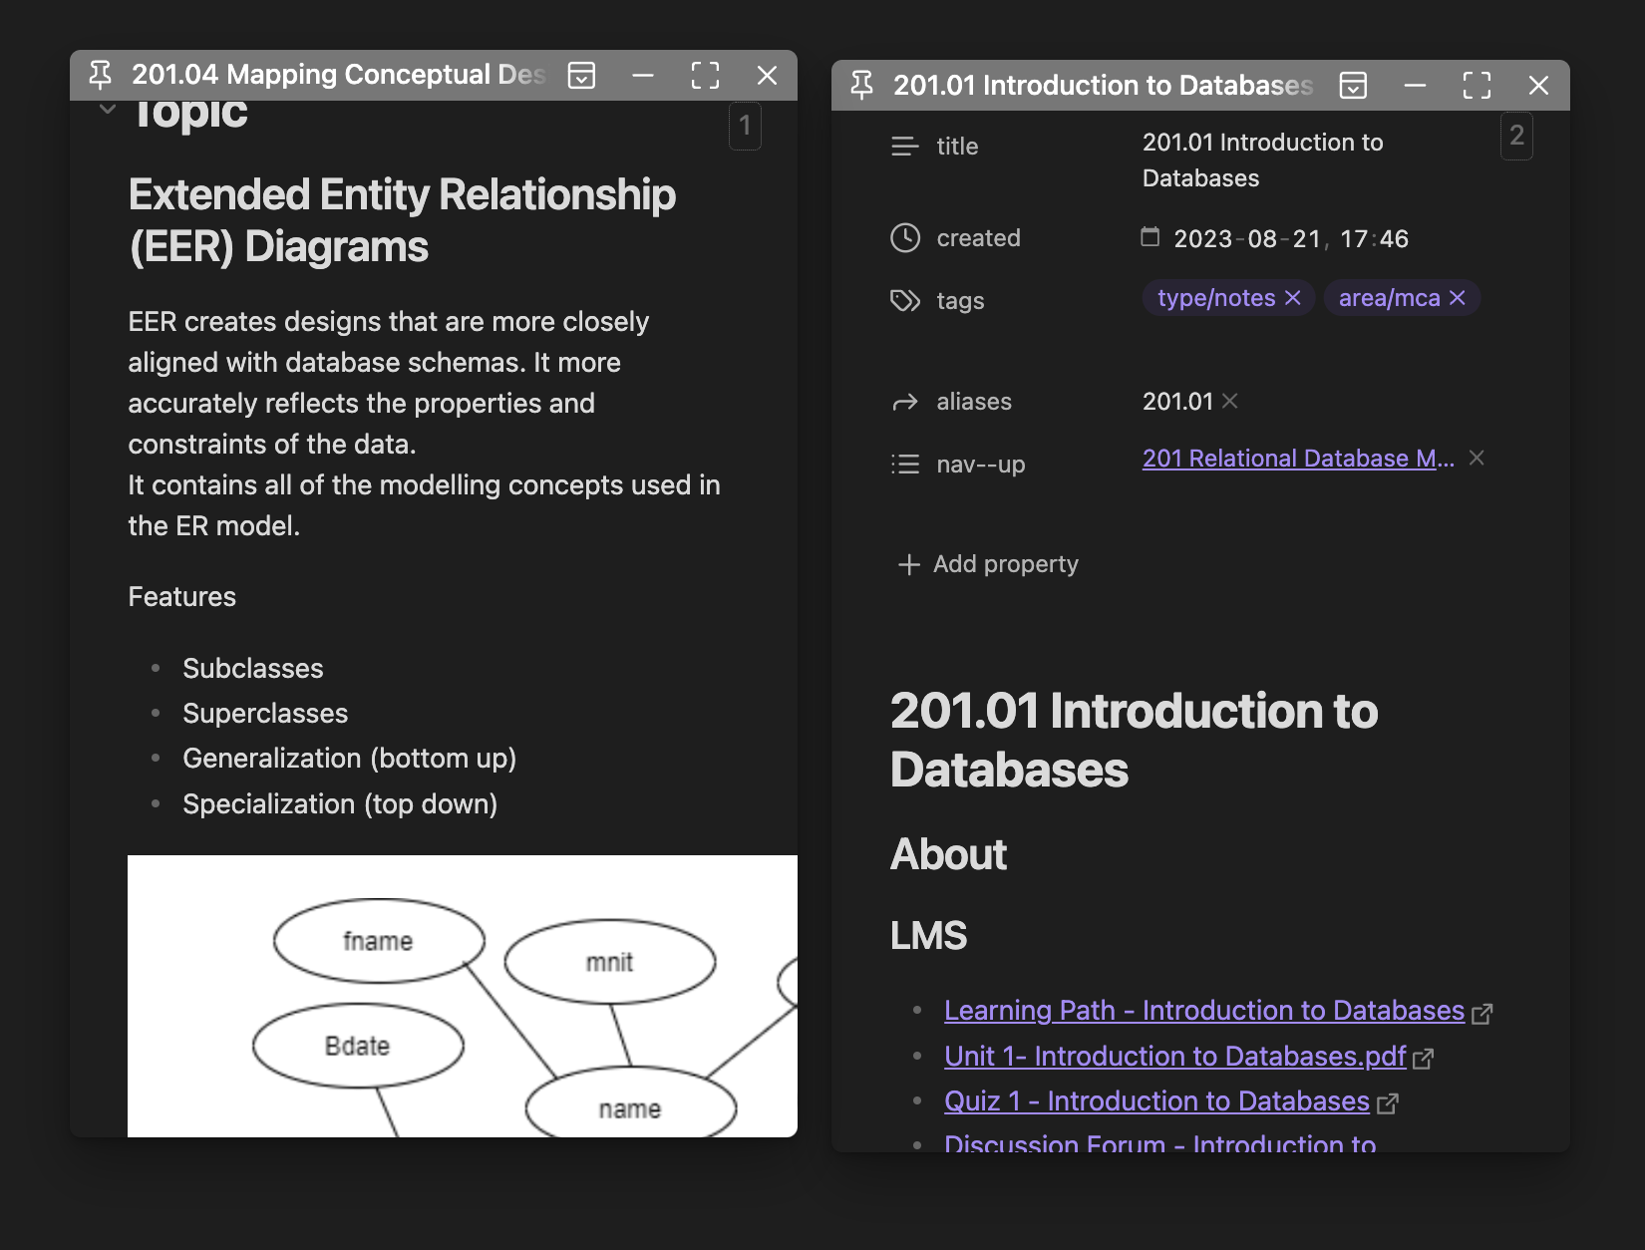Click the title property type icon
The image size is (1645, 1250).
(904, 147)
